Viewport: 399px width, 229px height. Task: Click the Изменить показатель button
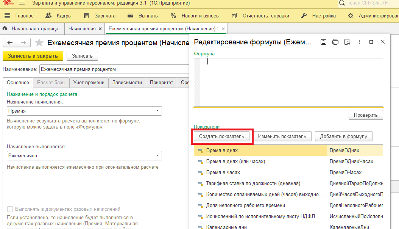point(282,136)
